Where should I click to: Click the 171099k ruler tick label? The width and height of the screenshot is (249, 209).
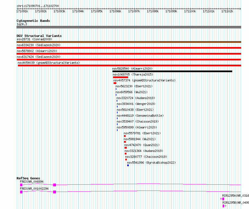pyautogui.click(x=171, y=11)
